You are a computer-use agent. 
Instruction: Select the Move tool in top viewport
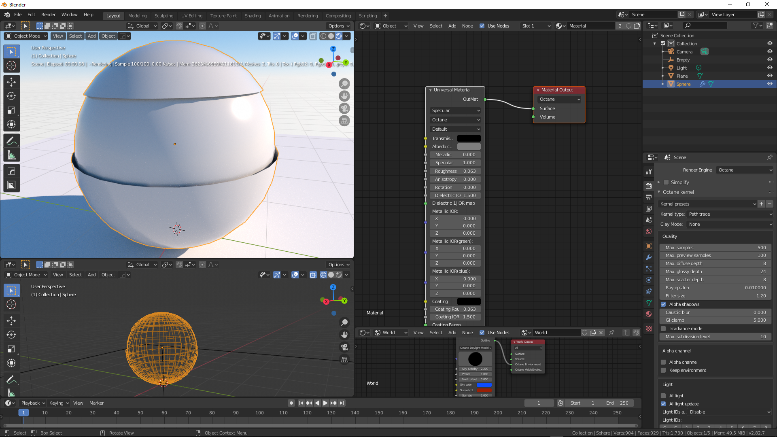click(x=11, y=82)
